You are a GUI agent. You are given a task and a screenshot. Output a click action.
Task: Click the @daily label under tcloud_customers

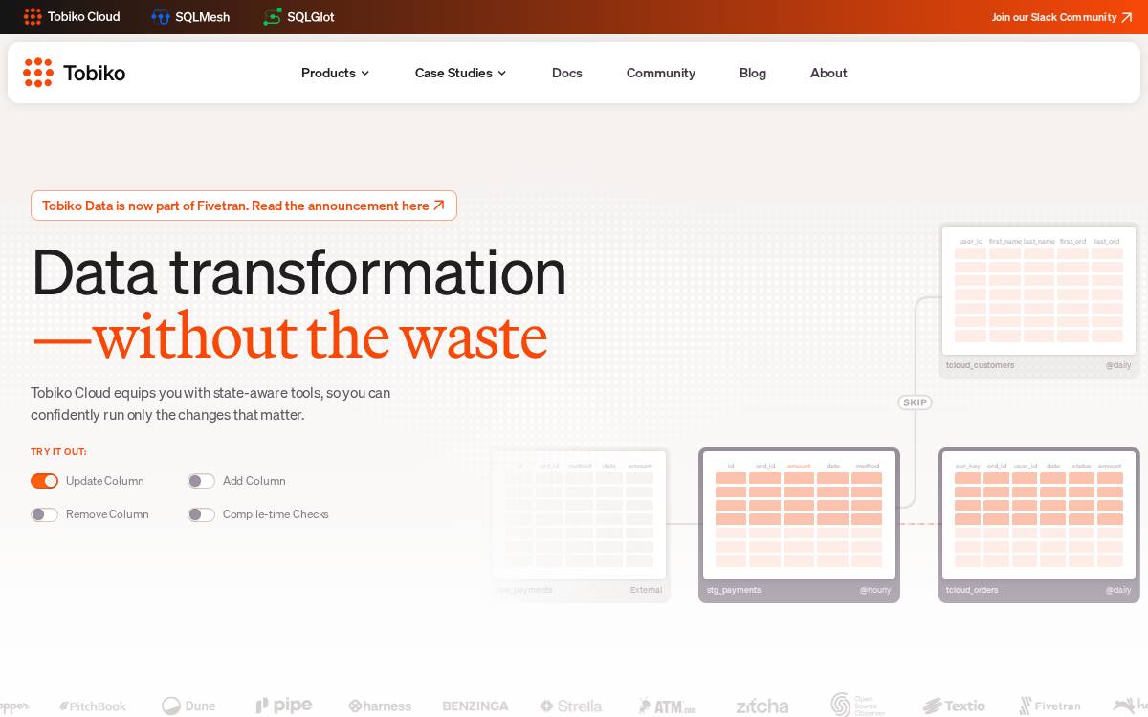[x=1118, y=365]
